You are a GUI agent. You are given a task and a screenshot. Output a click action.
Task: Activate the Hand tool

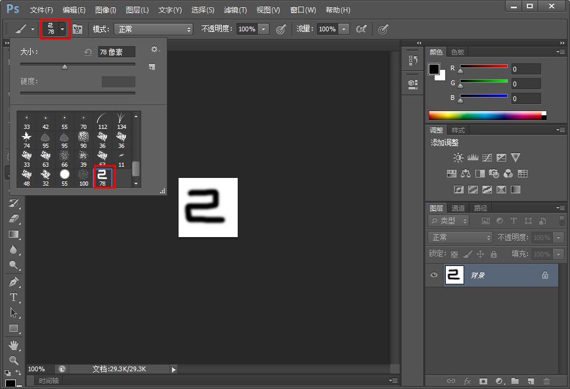pyautogui.click(x=14, y=345)
